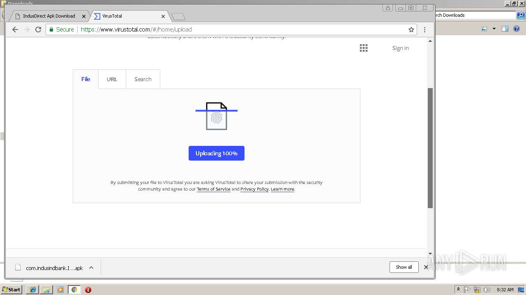Screen dimensions: 526x295
Task: Open a new browser tab
Action: 178,17
